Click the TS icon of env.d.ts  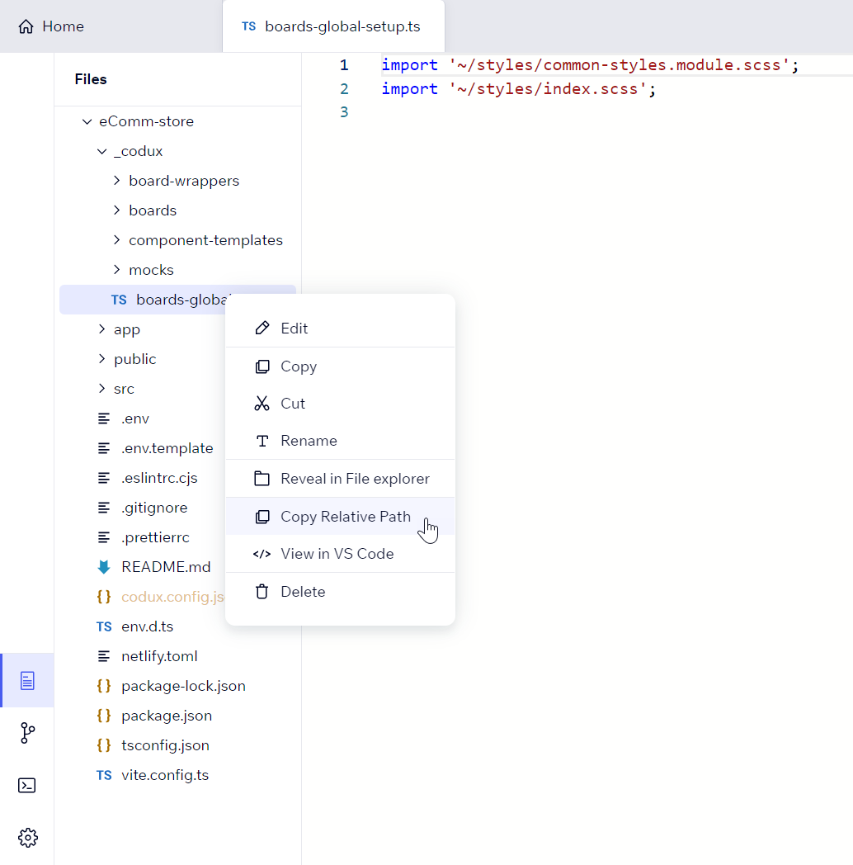pos(104,626)
